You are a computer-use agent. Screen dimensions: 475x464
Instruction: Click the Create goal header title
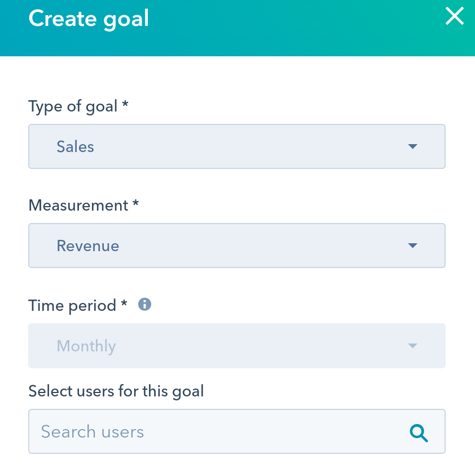[89, 19]
